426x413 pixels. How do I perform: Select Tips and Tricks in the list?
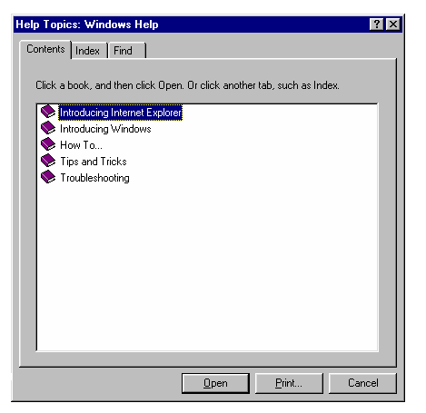(94, 162)
